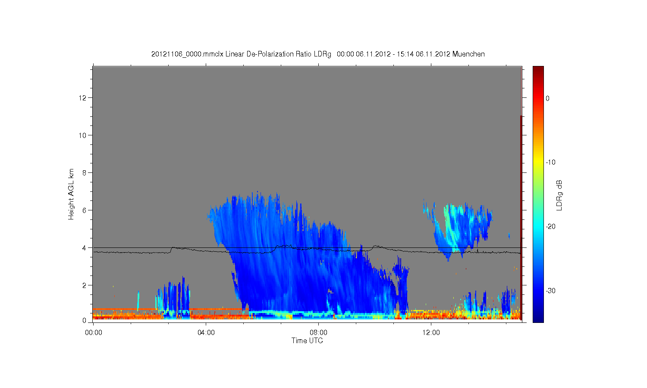Select the 12:00 time tick label

[431, 332]
